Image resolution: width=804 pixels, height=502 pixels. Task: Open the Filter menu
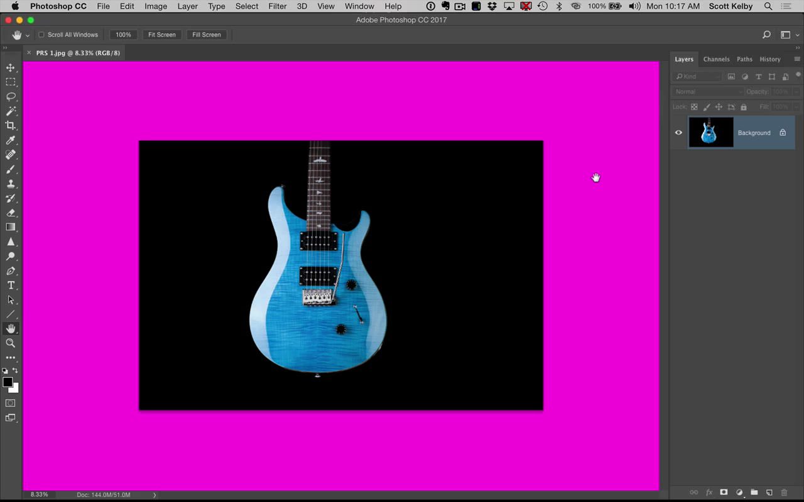(277, 6)
